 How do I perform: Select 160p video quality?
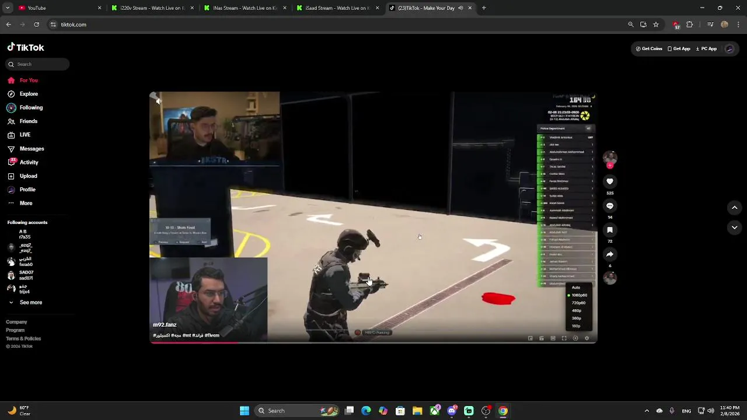pyautogui.click(x=576, y=325)
